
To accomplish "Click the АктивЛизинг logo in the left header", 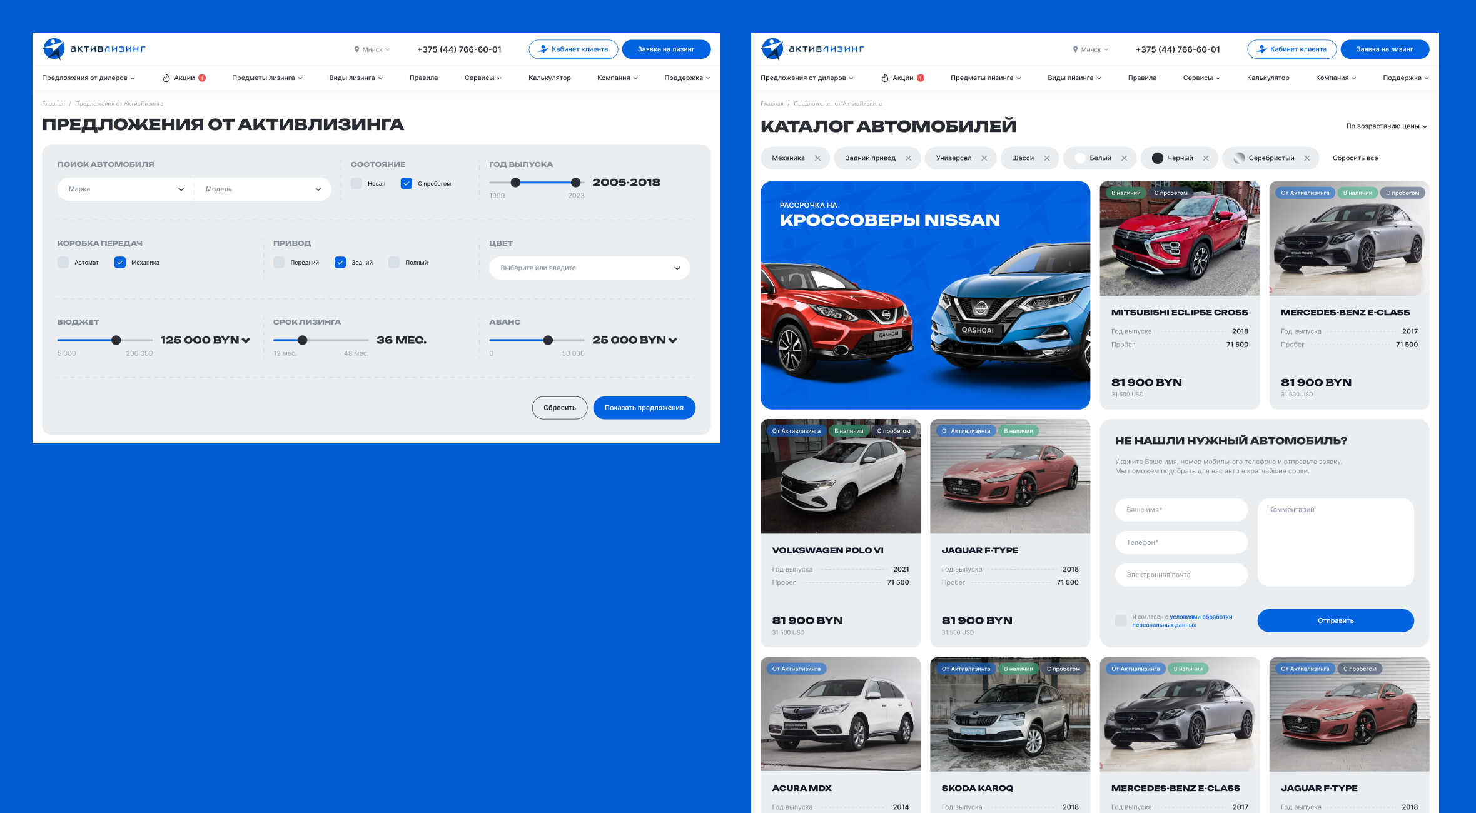I will click(x=94, y=49).
